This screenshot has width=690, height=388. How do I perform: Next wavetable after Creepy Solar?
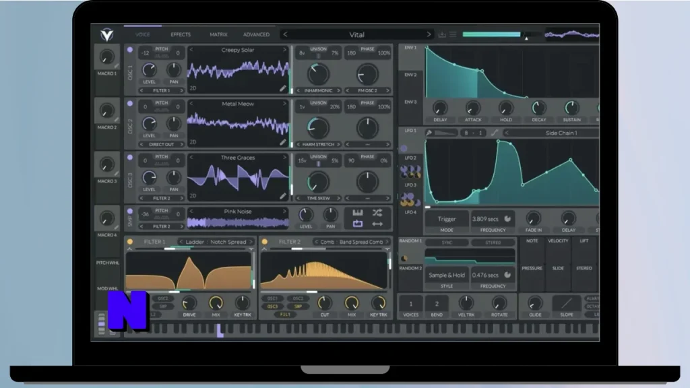[284, 50]
